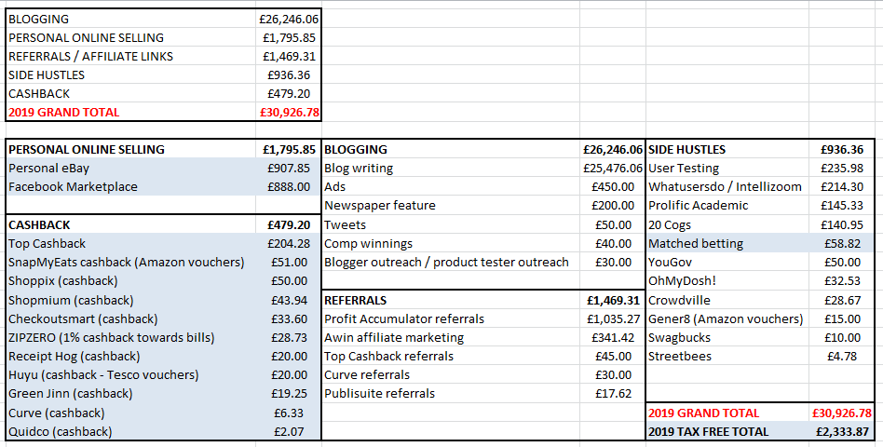Select the CASHBACK section header cell

pos(130,224)
